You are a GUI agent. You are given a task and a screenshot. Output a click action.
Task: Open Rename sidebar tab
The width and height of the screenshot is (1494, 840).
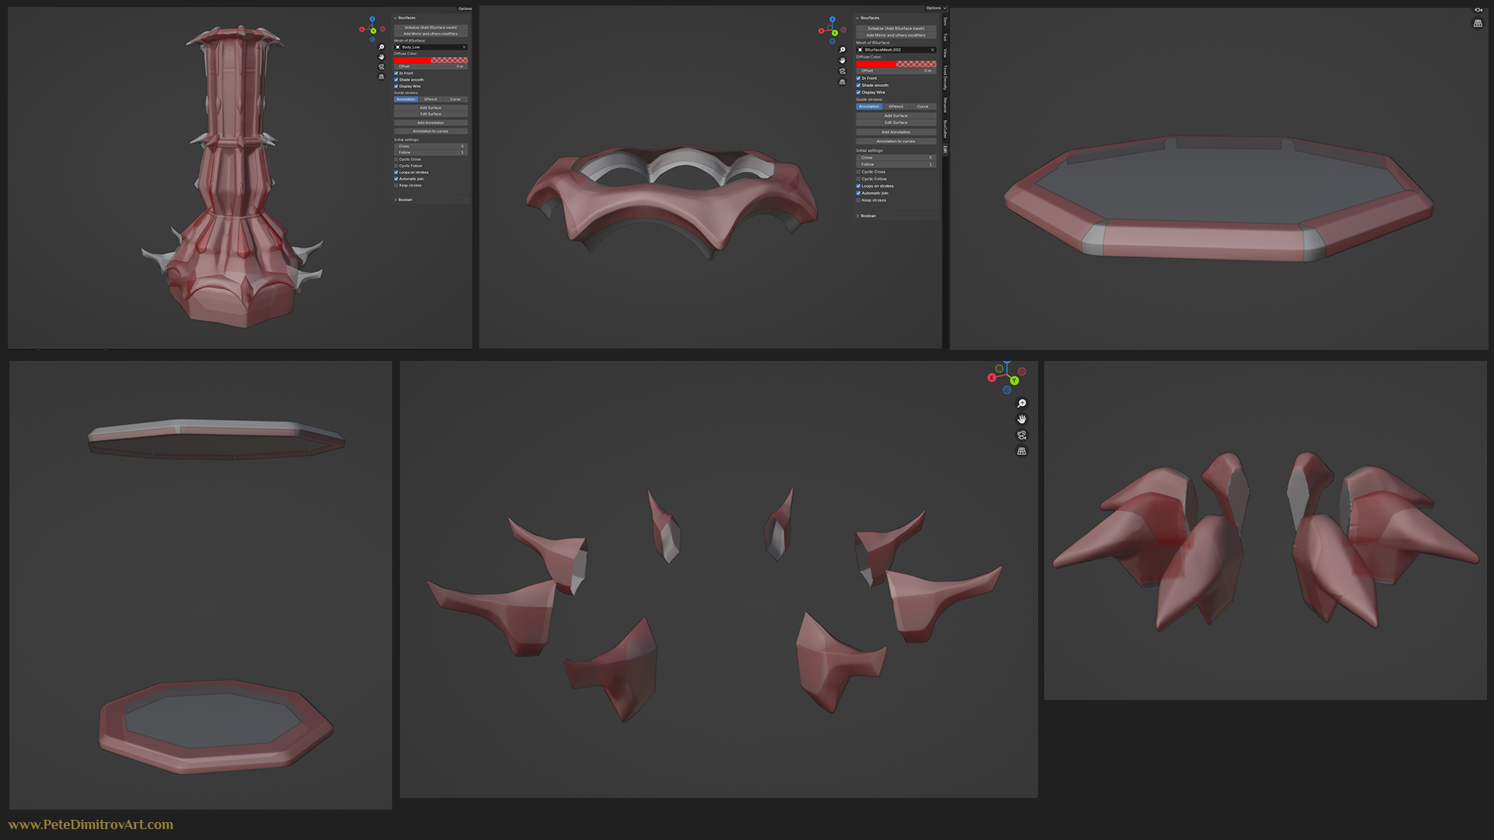pos(945,104)
